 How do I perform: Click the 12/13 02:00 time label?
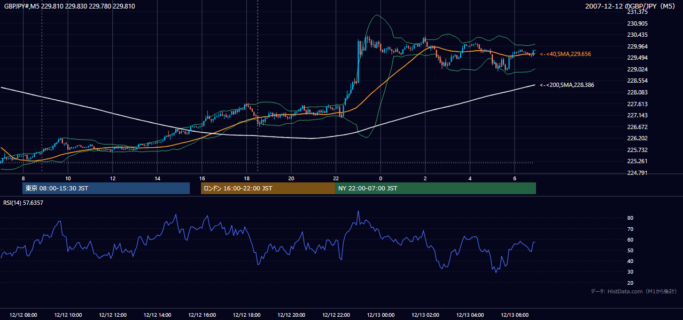coord(425,315)
